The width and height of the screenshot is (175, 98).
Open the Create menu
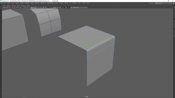coord(8,3)
